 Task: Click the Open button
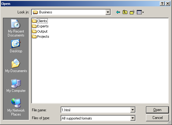157,110
